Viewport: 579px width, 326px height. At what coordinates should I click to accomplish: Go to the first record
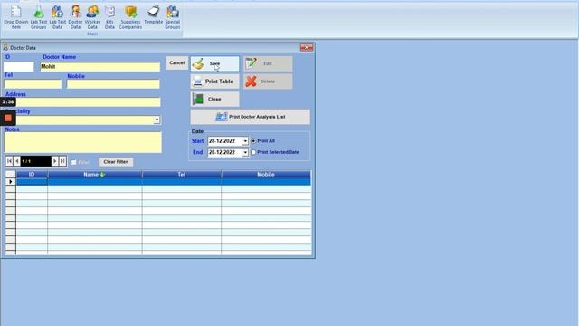(x=10, y=161)
